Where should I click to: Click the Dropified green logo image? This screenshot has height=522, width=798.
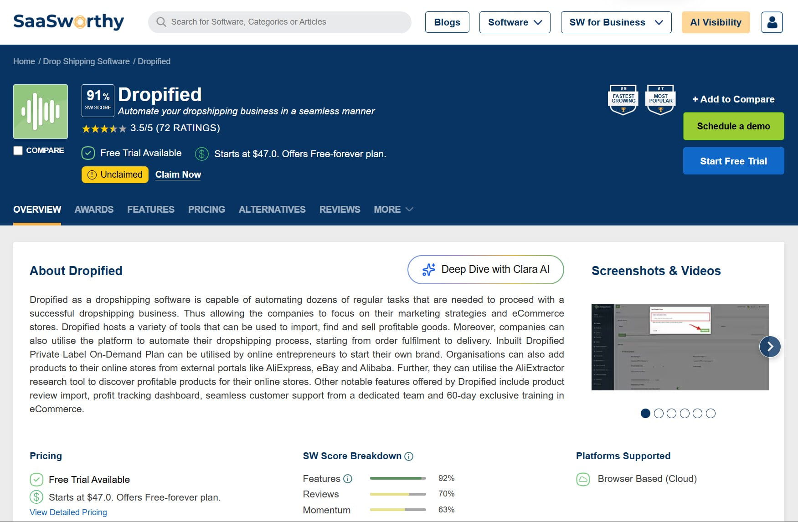(x=41, y=112)
